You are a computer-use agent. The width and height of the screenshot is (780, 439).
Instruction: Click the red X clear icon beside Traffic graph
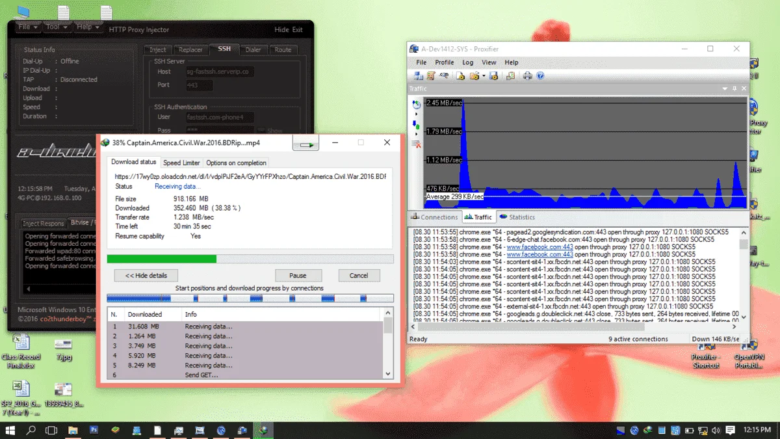[x=417, y=144]
